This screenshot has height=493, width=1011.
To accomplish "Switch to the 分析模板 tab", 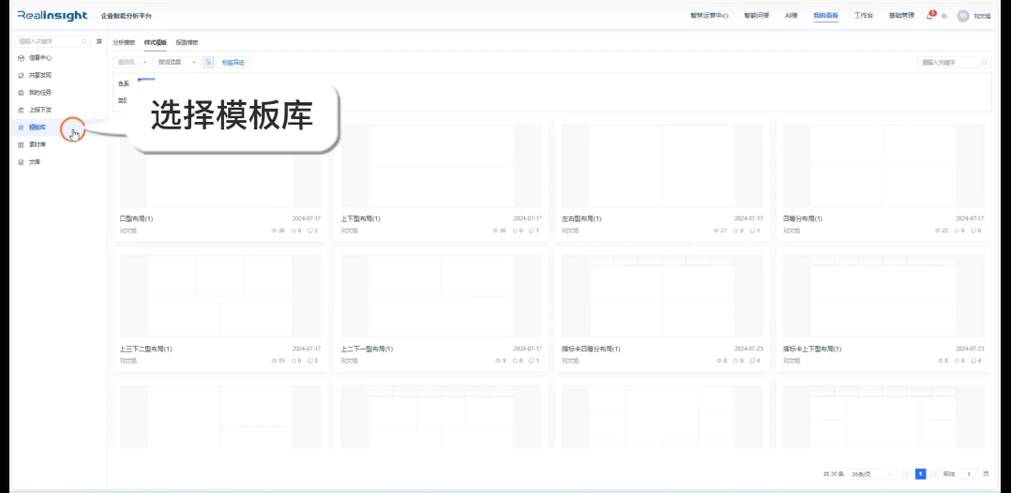I will [124, 42].
